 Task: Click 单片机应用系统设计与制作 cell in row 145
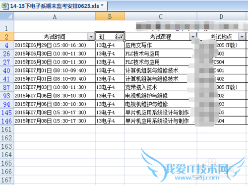point(161,113)
